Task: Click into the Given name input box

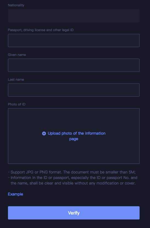Action: click(x=74, y=65)
